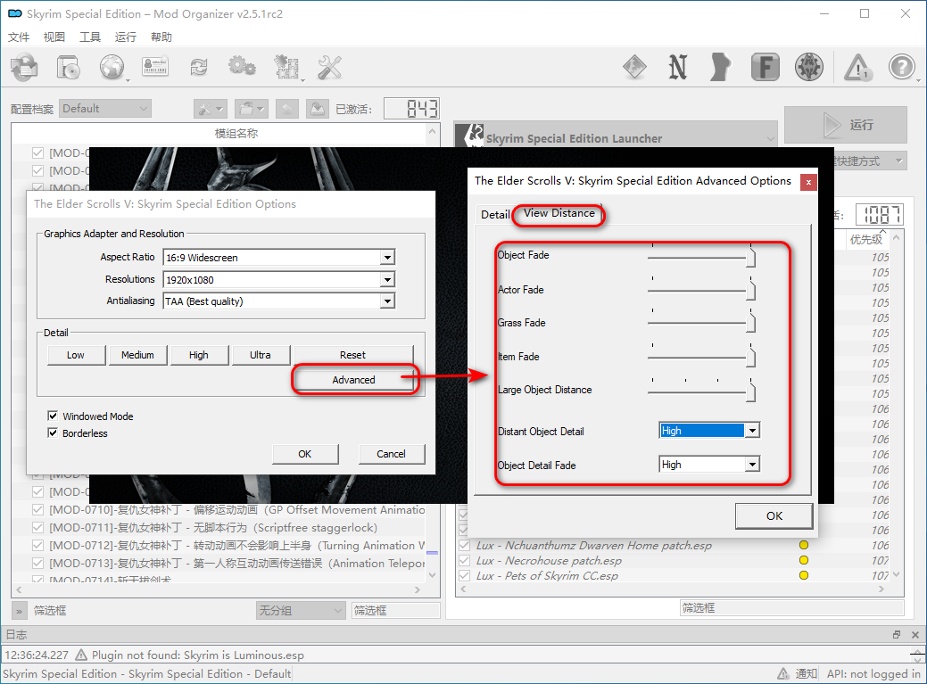The height and width of the screenshot is (684, 927).
Task: Click the warning triangle notifications icon
Action: point(857,67)
